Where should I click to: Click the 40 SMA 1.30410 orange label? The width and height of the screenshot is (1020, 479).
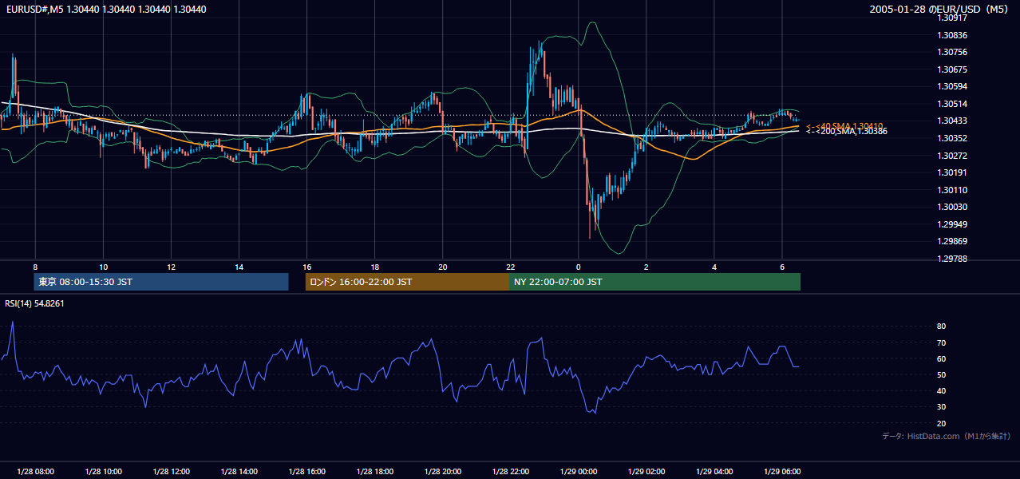pyautogui.click(x=845, y=126)
